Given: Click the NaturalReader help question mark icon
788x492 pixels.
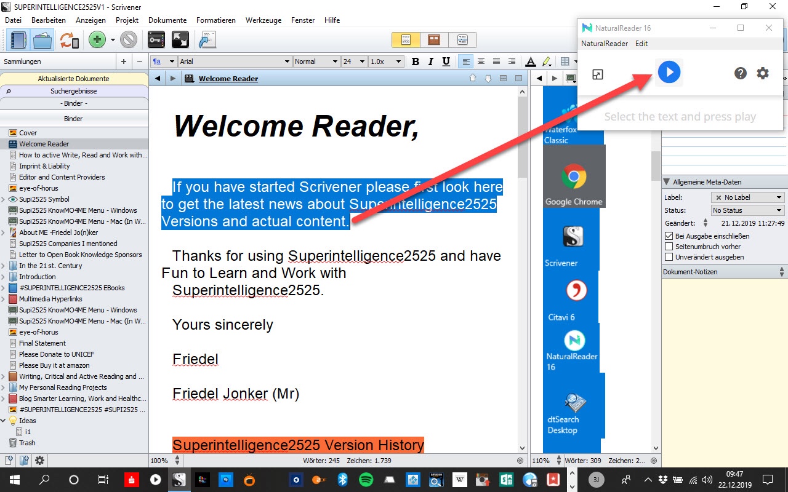Looking at the screenshot, I should tap(741, 73).
